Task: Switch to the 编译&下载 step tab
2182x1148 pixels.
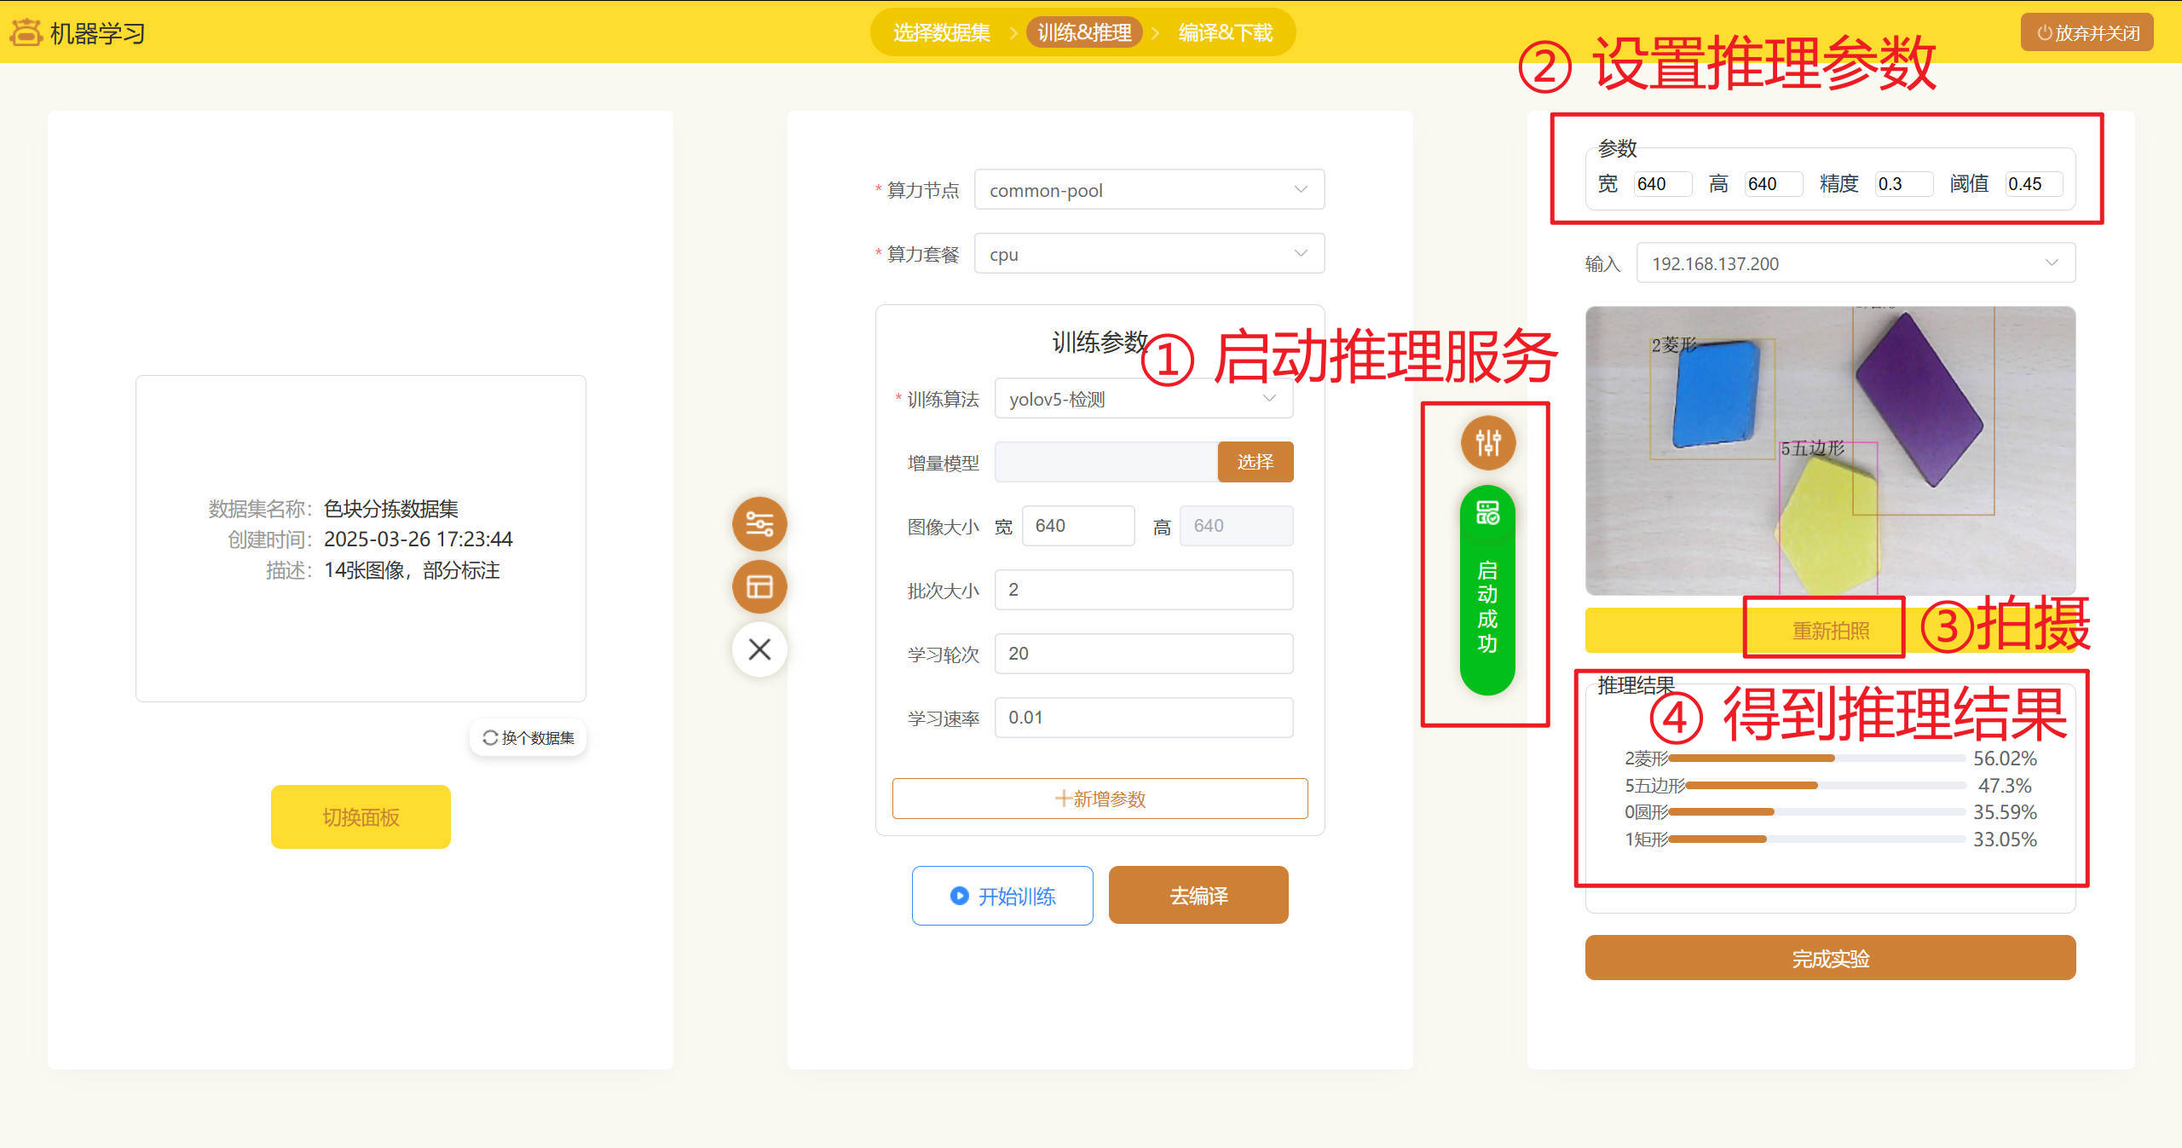Action: coord(1225,32)
